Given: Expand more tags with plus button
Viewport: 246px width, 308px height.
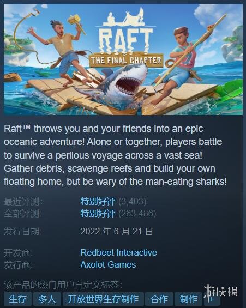Looking at the screenshot, I should coord(212,299).
